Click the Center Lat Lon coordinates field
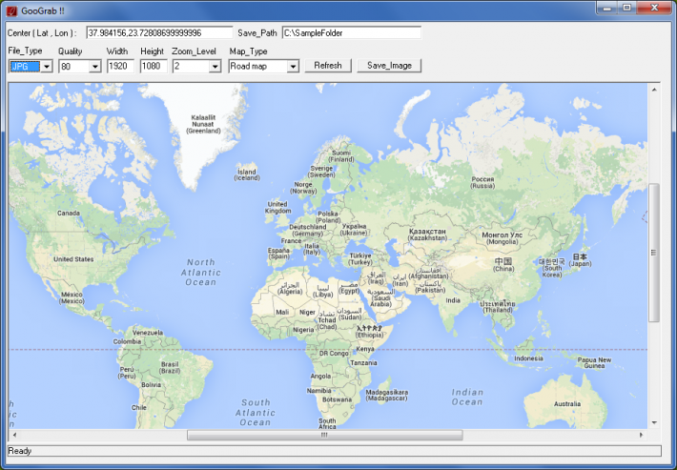This screenshot has height=470, width=677. [x=159, y=32]
